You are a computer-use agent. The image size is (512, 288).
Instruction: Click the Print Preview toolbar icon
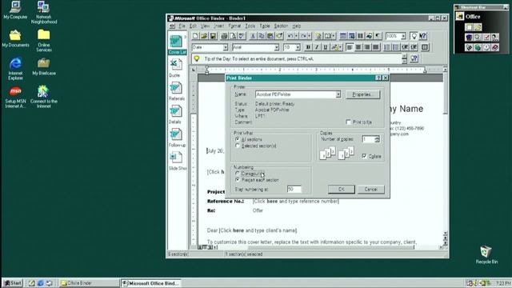233,36
